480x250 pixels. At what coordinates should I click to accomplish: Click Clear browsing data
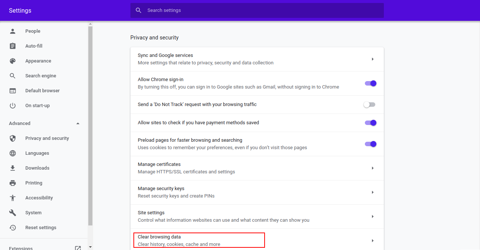199,240
